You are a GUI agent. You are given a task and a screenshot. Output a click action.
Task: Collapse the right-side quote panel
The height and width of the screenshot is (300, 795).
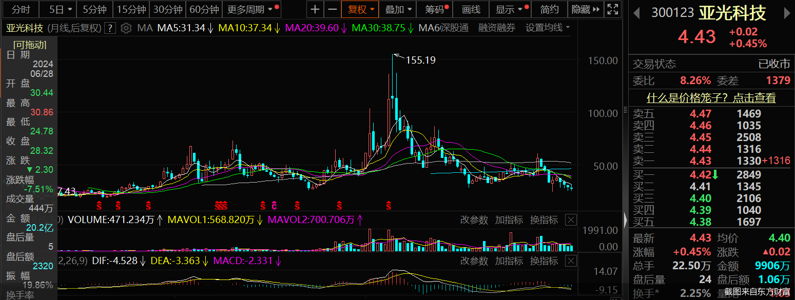pyautogui.click(x=625, y=220)
